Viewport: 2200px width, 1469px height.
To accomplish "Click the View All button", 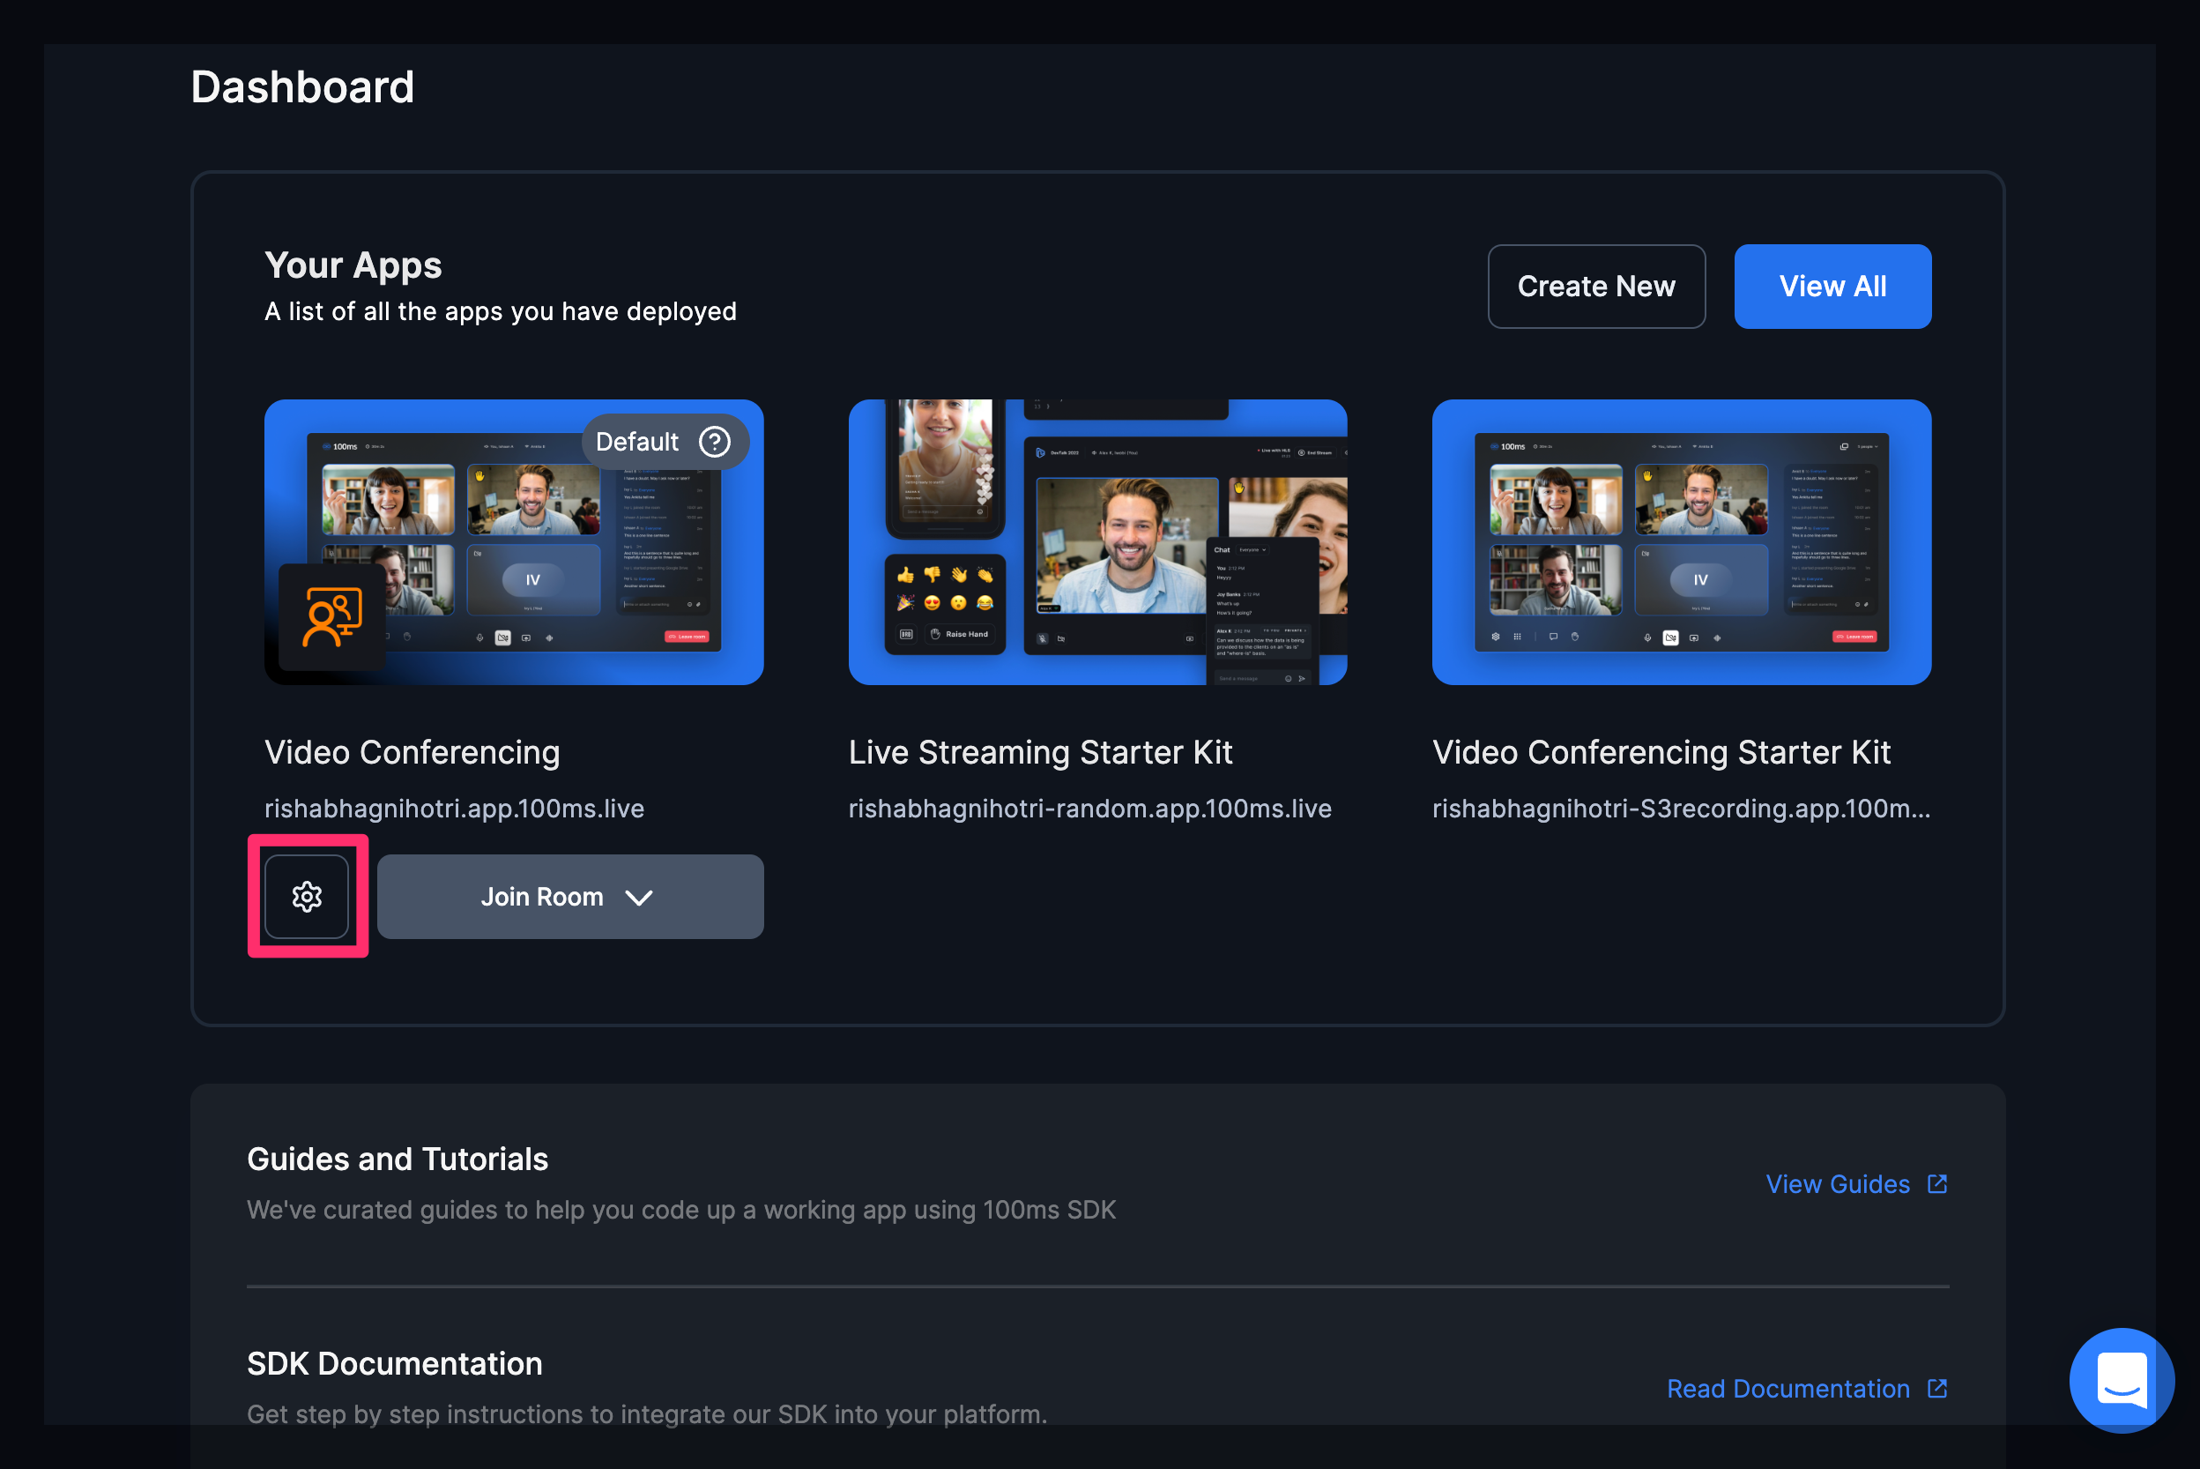I will [1832, 287].
